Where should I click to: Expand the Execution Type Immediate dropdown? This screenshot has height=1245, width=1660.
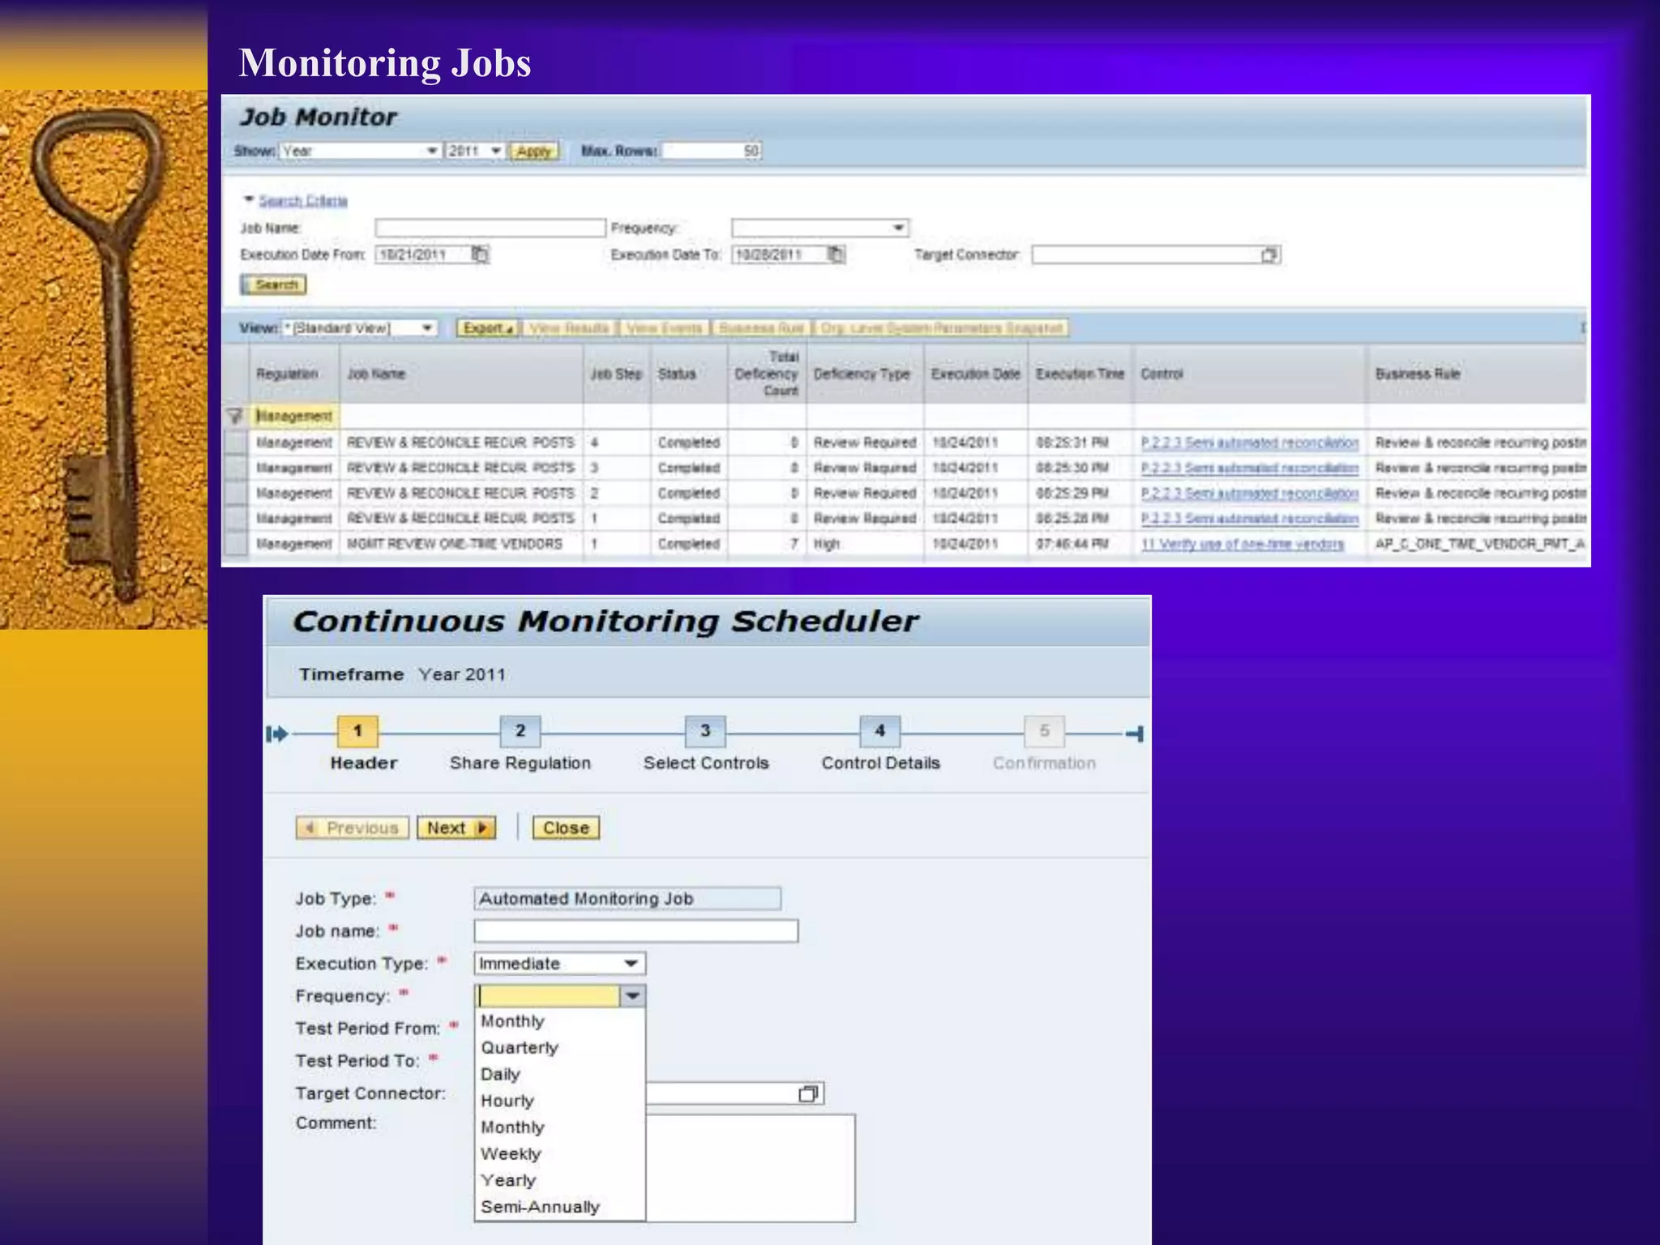631,964
